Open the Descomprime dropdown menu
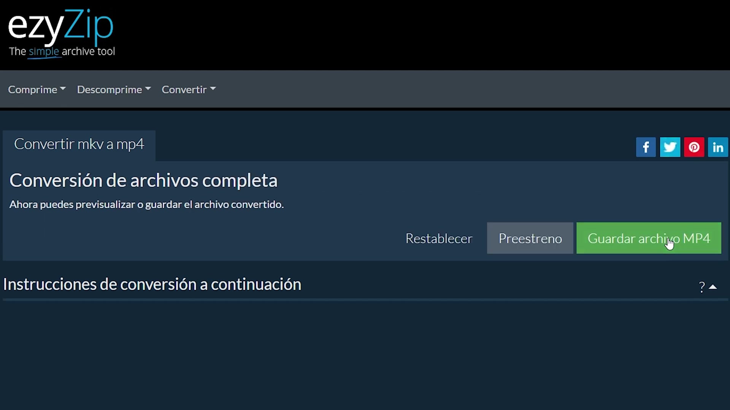730x410 pixels. (x=114, y=90)
